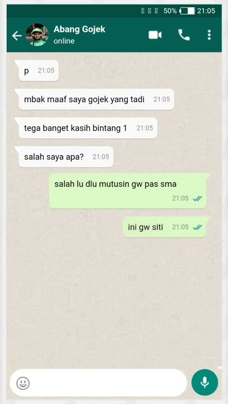Open the three-dot more options menu

(x=209, y=35)
